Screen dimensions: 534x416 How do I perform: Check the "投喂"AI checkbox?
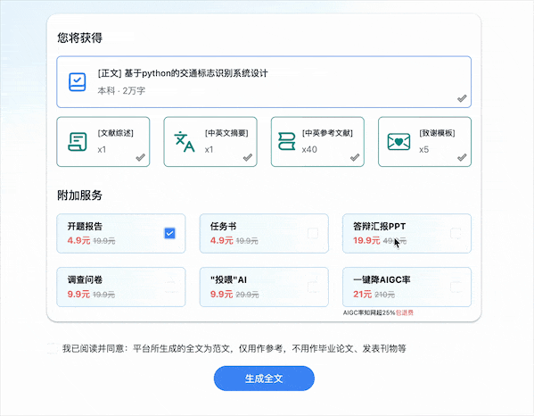click(x=313, y=287)
